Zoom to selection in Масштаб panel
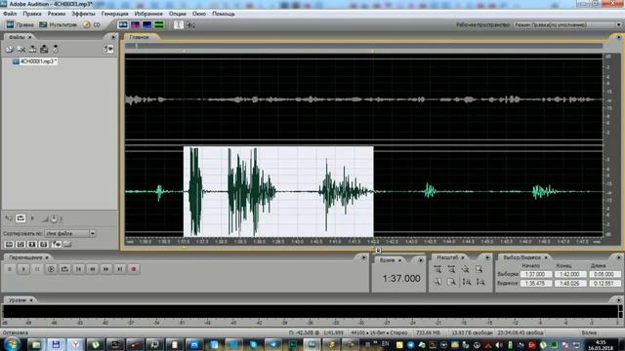625x351 pixels. coord(479,269)
